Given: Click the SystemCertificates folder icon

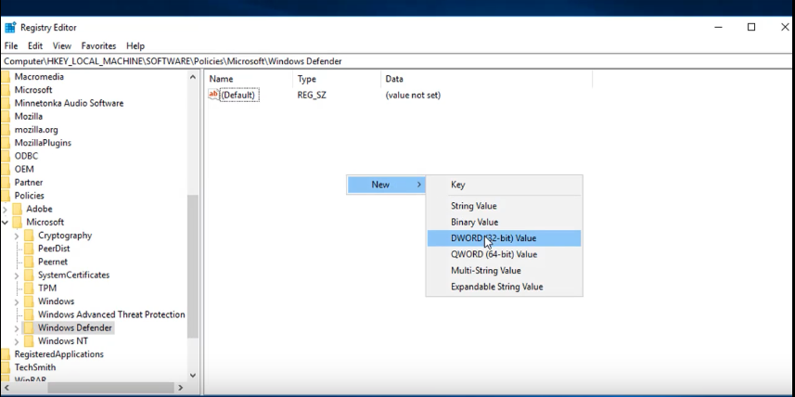Looking at the screenshot, I should pyautogui.click(x=29, y=275).
